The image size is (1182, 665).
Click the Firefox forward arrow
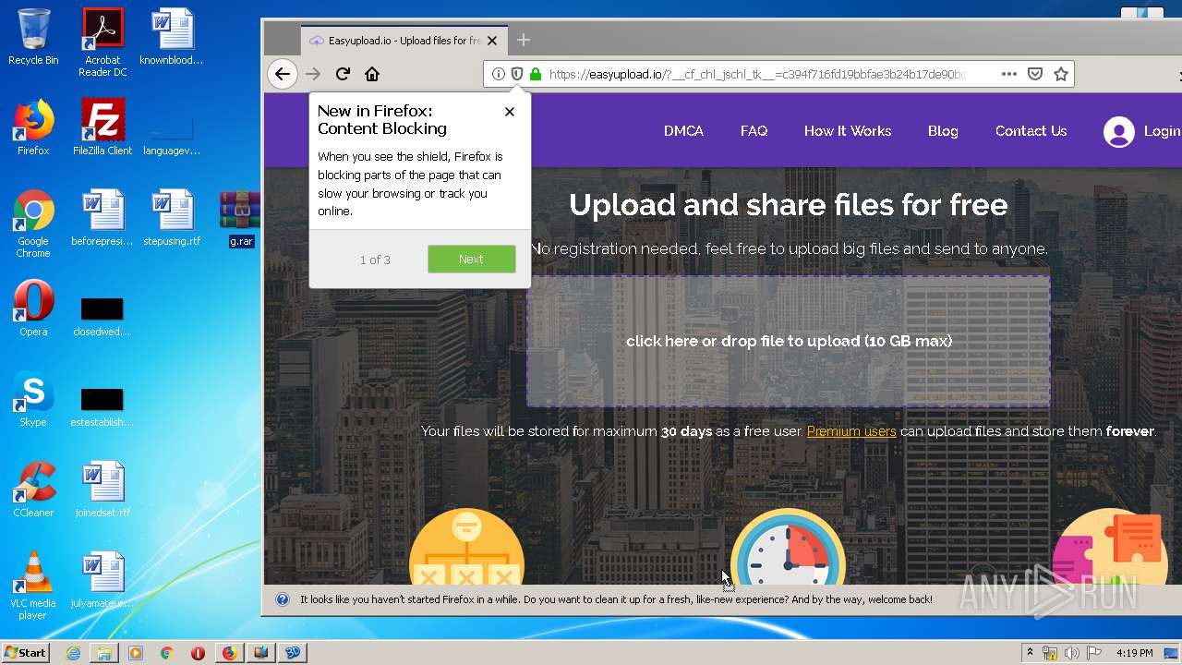(x=313, y=74)
